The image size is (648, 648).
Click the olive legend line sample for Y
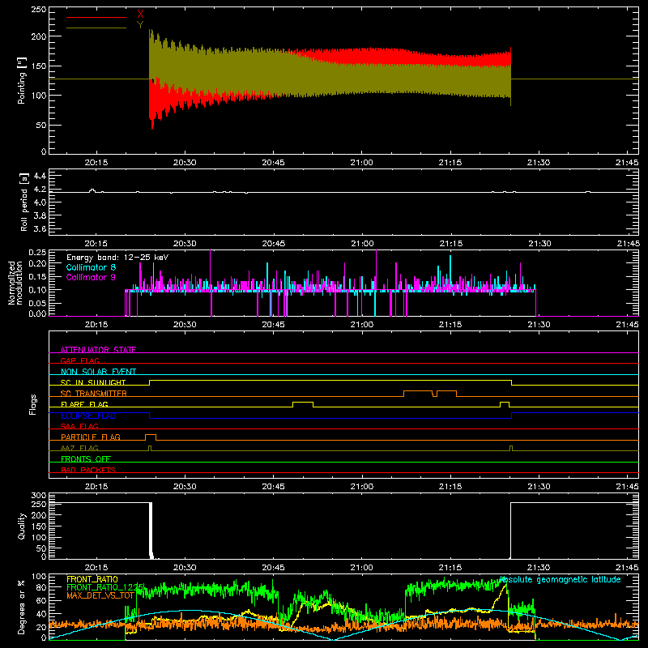coord(96,28)
